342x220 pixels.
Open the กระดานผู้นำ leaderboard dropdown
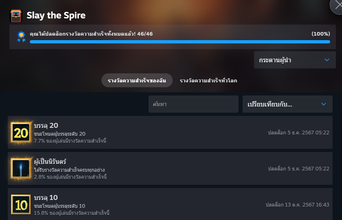pos(295,60)
